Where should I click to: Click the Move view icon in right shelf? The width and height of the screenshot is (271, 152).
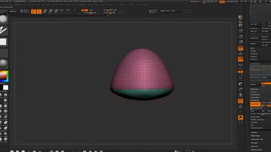[241, 84]
